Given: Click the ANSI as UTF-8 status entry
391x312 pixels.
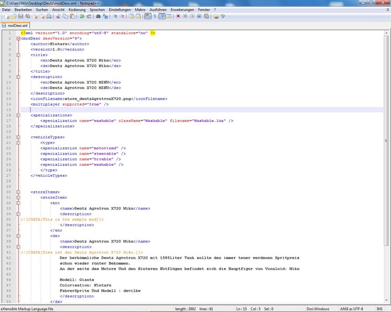Looking at the screenshot, I should pyautogui.click(x=351, y=309).
